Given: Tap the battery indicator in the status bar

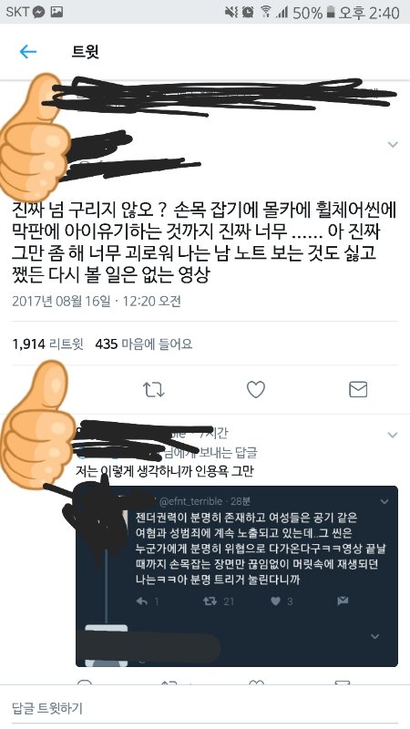Looking at the screenshot, I should (x=331, y=13).
